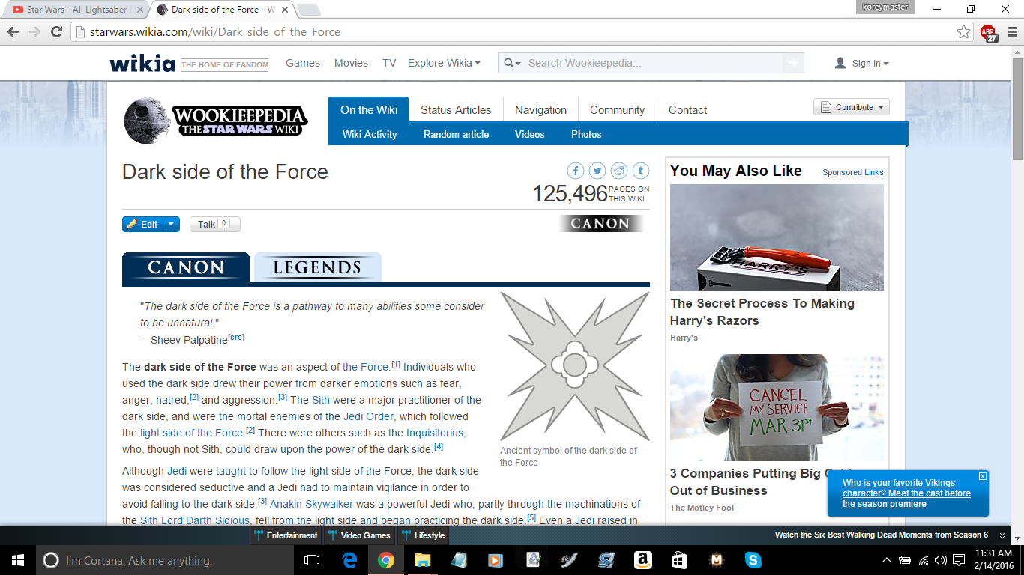Open the Adblock Plus extension icon
This screenshot has height=575, width=1024.
pos(989,32)
